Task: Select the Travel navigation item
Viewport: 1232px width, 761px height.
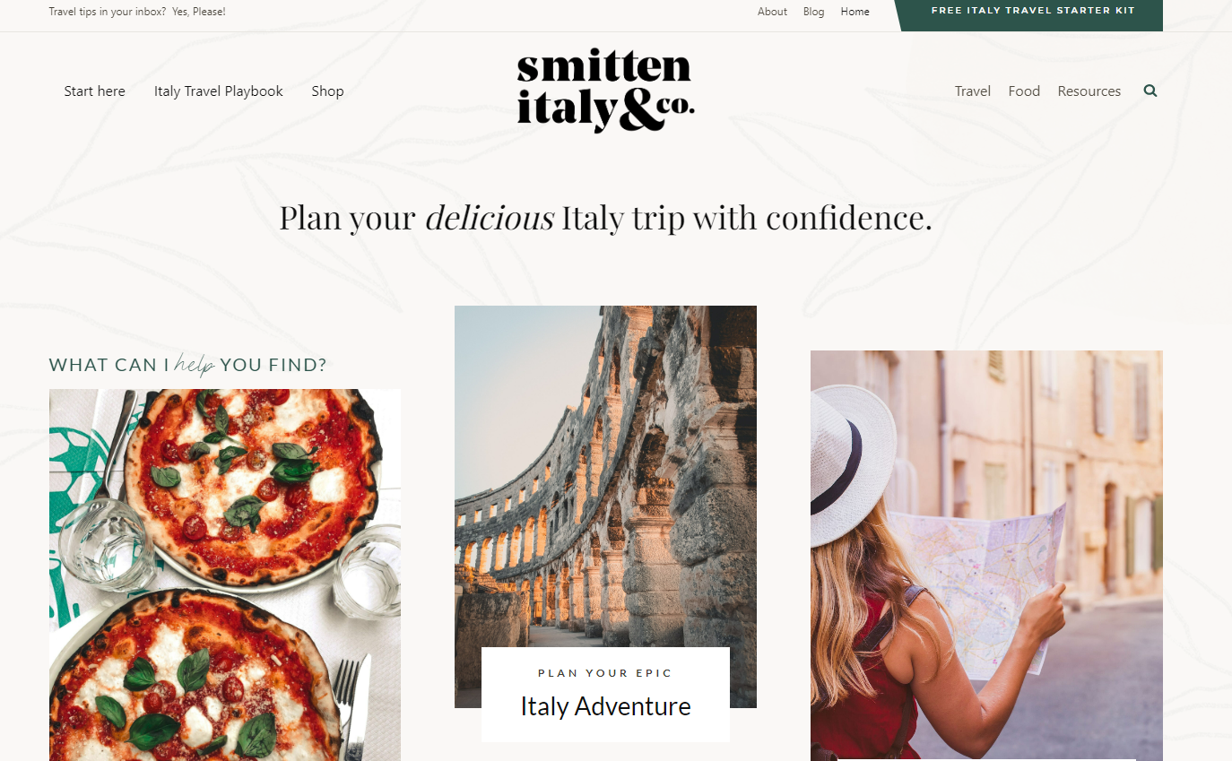Action: (x=972, y=91)
